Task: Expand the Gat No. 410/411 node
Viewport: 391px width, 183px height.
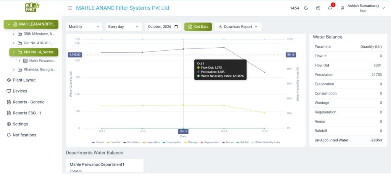Action: [14, 43]
